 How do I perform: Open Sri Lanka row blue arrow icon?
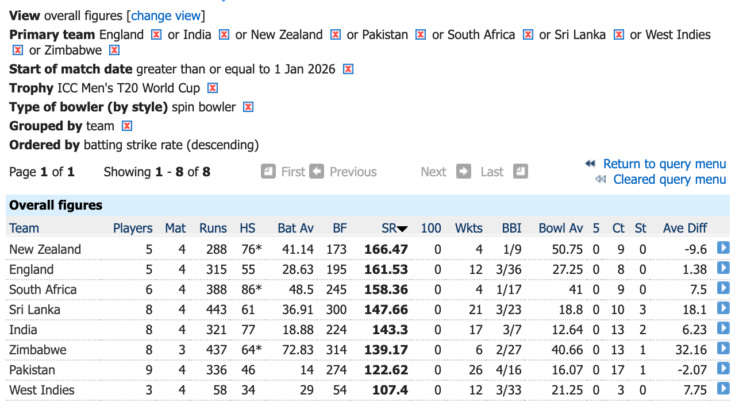point(723,308)
